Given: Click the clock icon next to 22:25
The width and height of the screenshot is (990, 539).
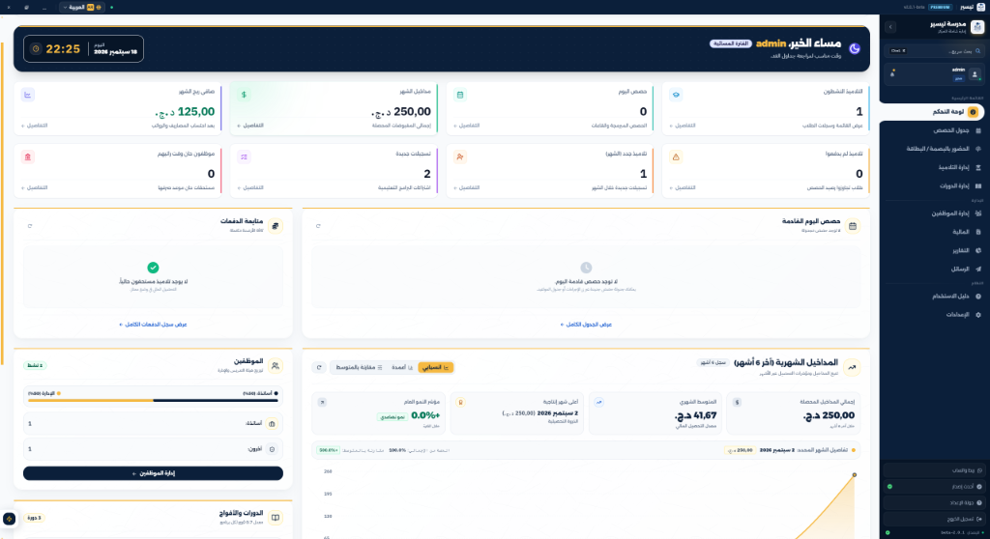Looking at the screenshot, I should [x=36, y=48].
